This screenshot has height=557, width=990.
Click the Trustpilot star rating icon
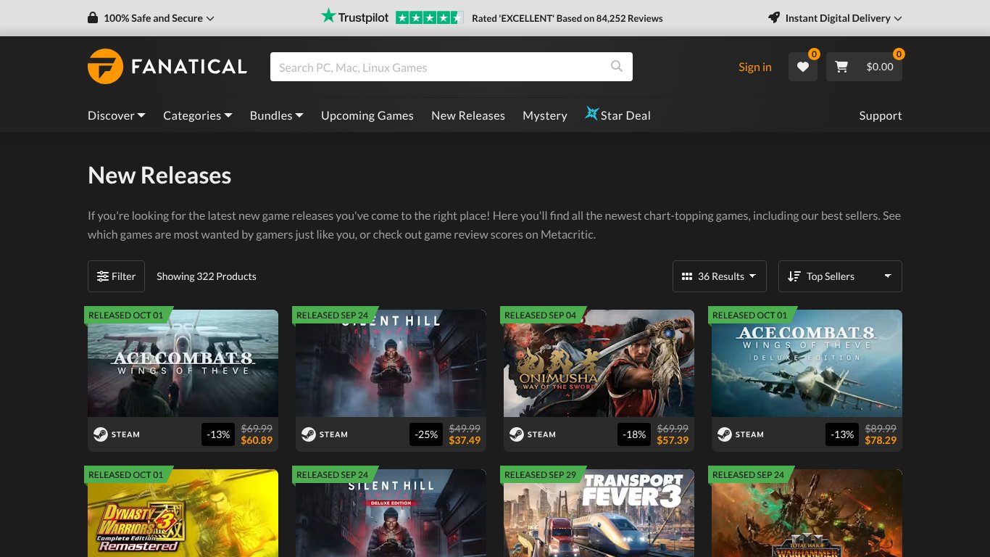tap(429, 17)
